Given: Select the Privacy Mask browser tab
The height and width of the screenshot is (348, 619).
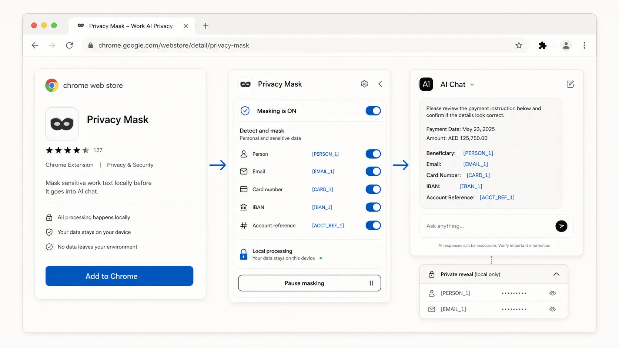Looking at the screenshot, I should coord(132,26).
